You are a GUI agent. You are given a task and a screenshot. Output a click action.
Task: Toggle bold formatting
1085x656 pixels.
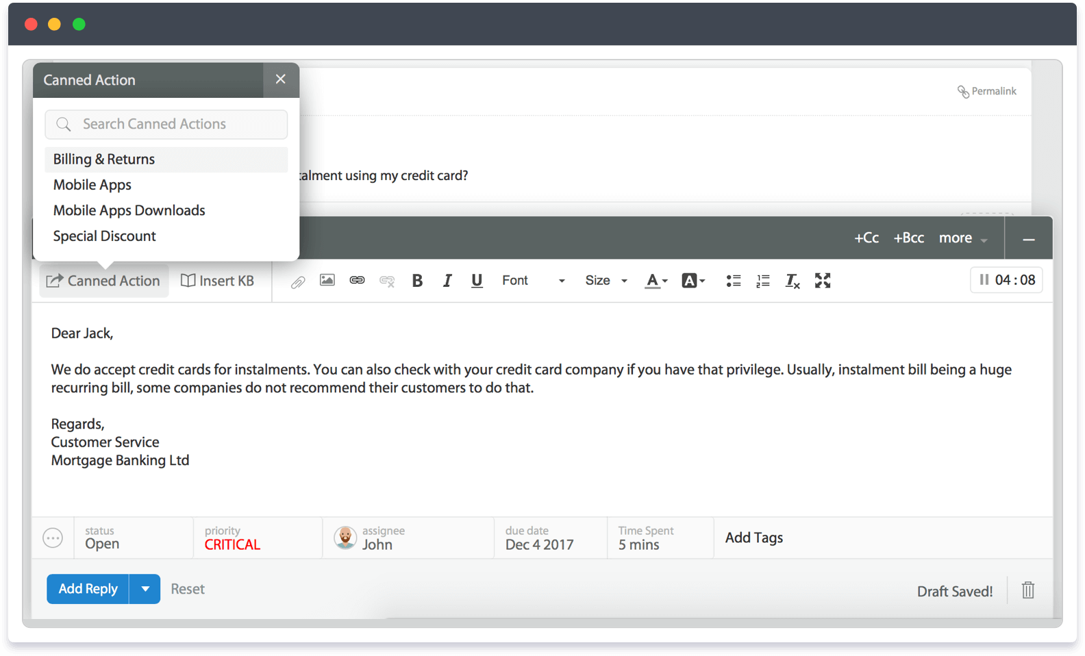[x=417, y=281]
